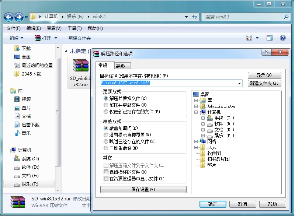The height and width of the screenshot is (221, 295).
Task: Open the address bar history dropdown
Action: [x=186, y=17]
